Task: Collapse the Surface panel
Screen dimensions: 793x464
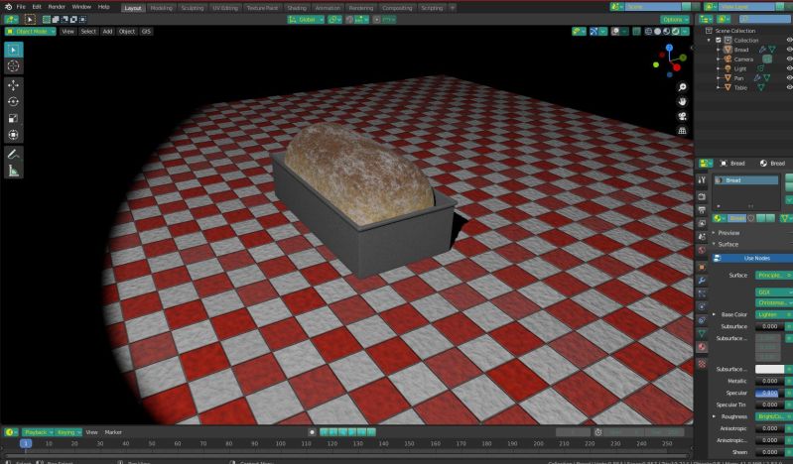Action: click(x=714, y=245)
